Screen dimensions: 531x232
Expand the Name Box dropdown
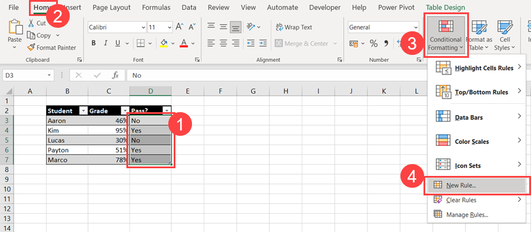[50, 75]
